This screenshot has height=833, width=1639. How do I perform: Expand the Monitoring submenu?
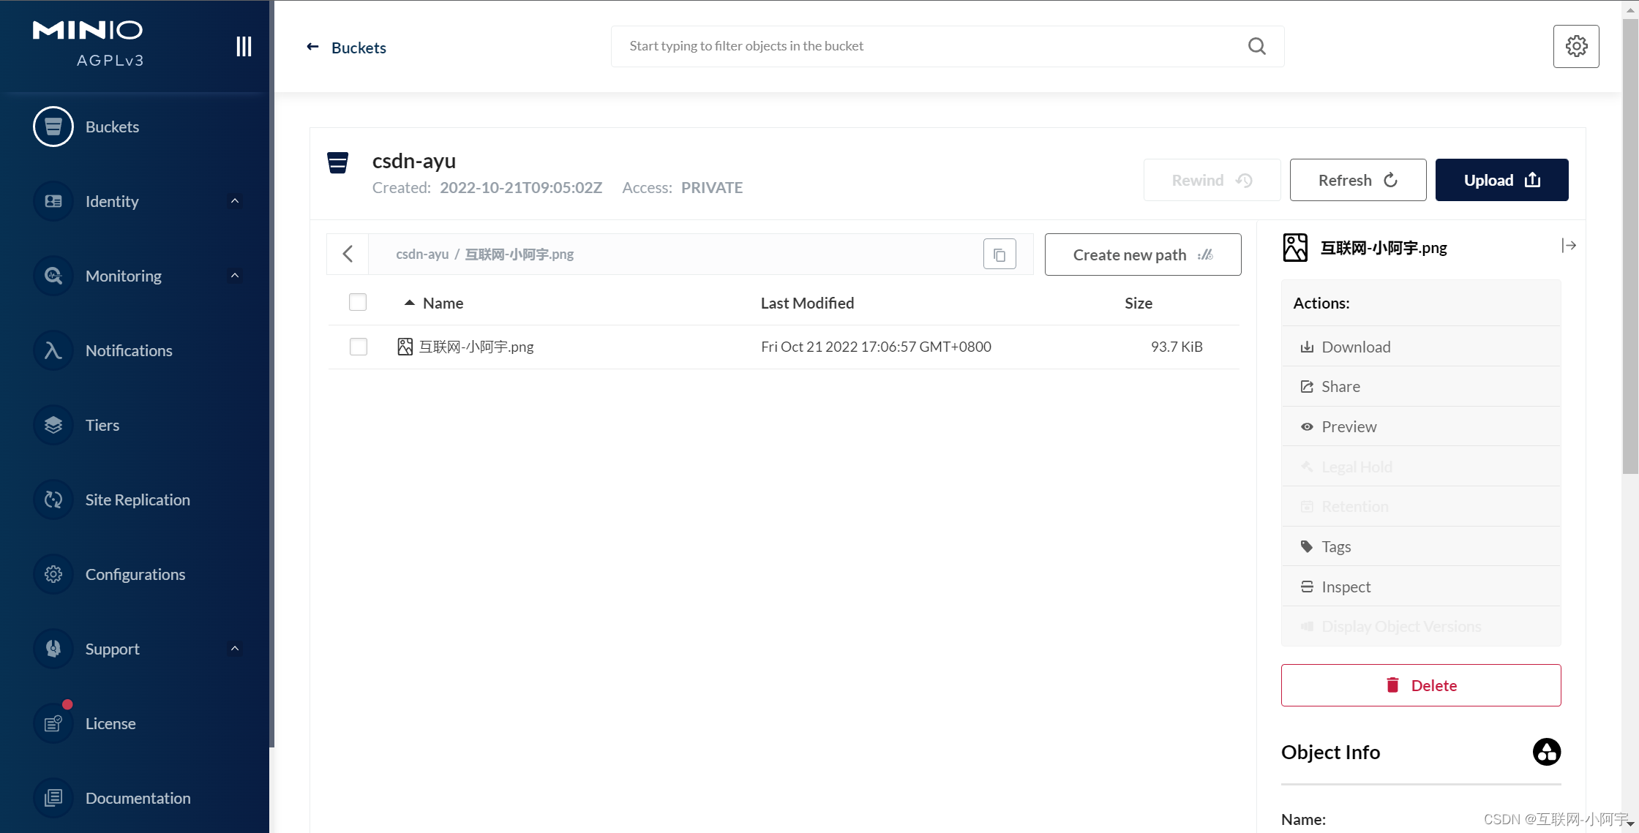coord(235,276)
